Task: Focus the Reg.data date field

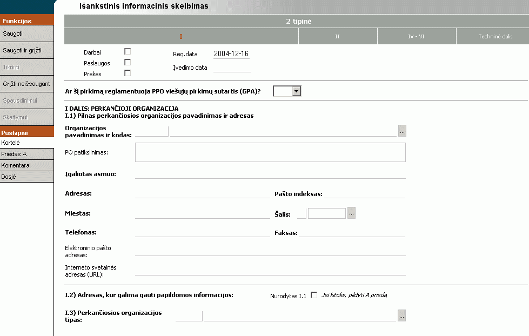Action: [x=231, y=54]
